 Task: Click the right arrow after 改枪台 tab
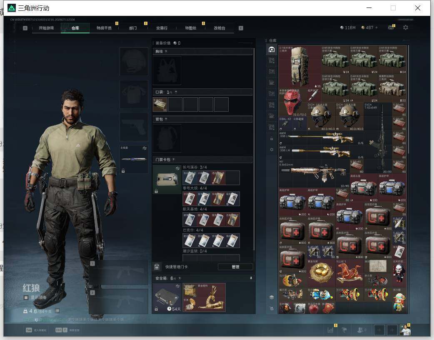pos(241,28)
